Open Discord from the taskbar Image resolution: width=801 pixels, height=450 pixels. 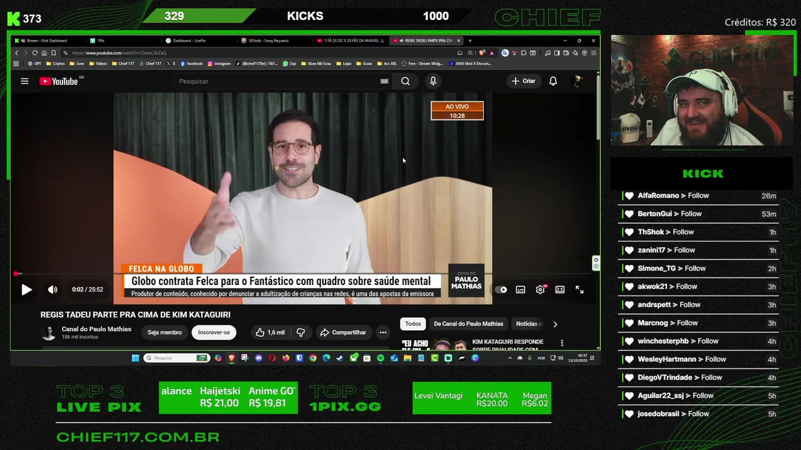point(258,358)
